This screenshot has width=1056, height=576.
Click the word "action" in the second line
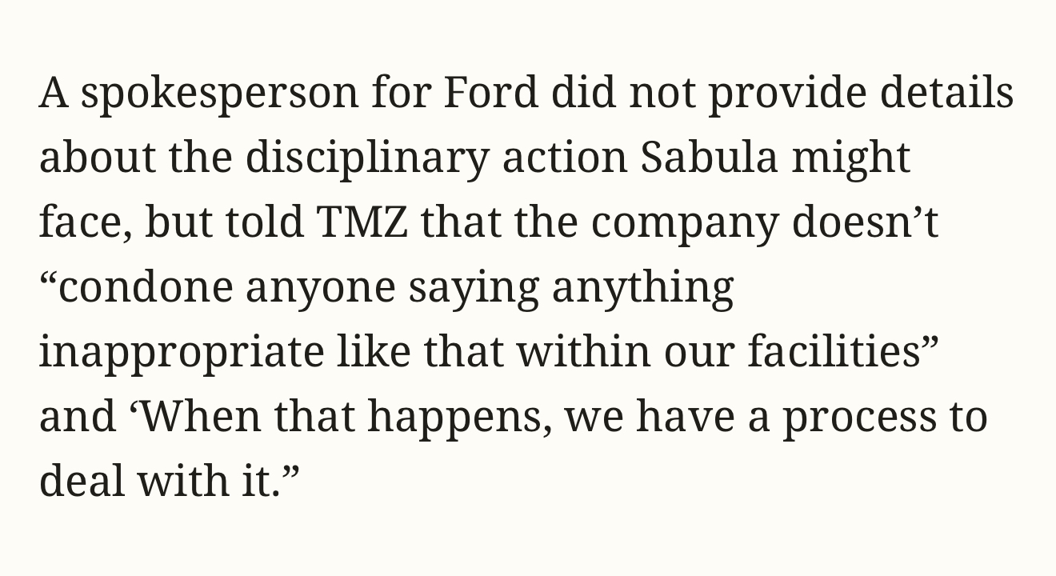[x=564, y=158]
